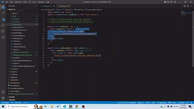Collapse the YupConditionalValidations folder
The image size is (194, 109).
[22, 61]
